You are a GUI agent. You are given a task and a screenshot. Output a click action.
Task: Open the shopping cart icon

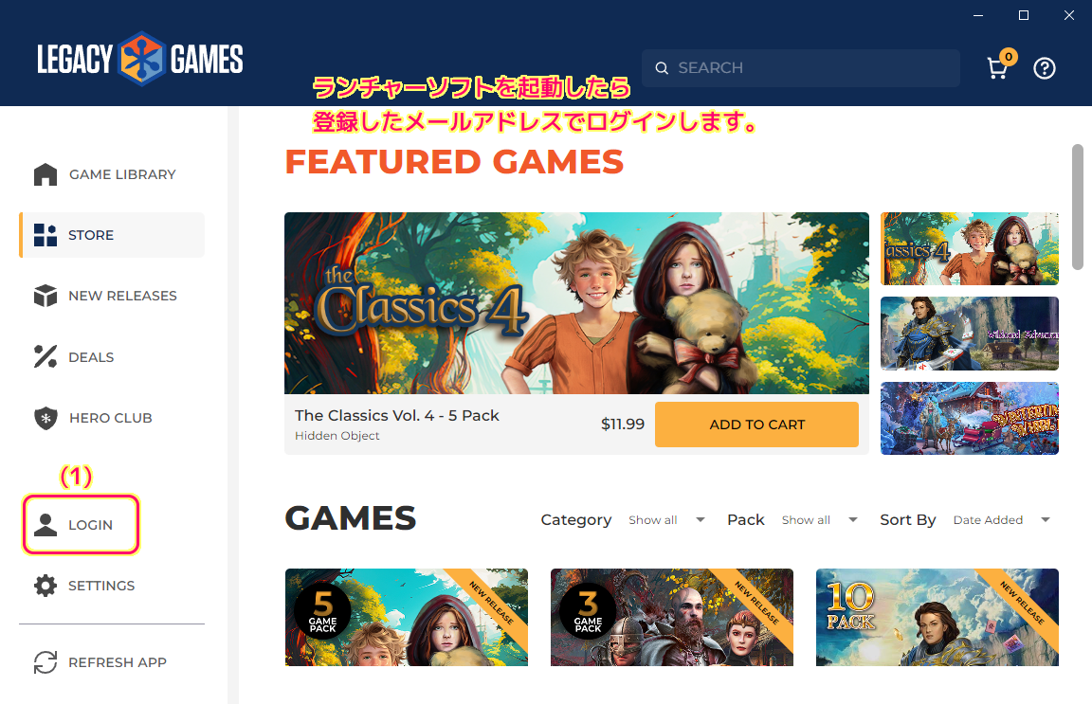(x=998, y=68)
